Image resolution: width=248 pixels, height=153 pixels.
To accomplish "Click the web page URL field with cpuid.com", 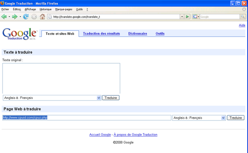I will point(87,118).
